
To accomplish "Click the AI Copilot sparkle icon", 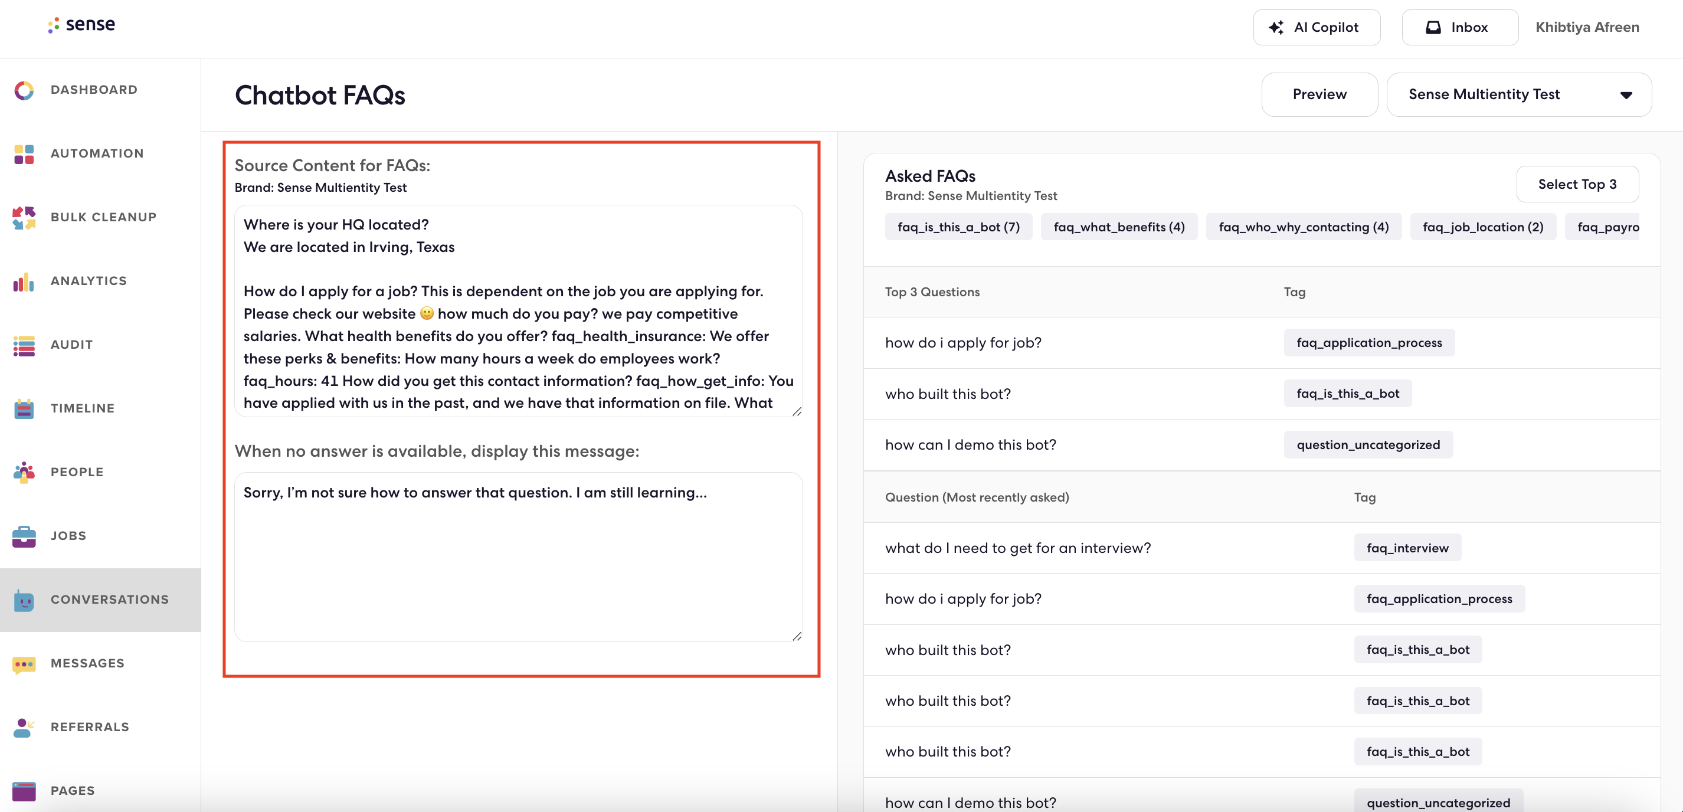I will click(1276, 27).
